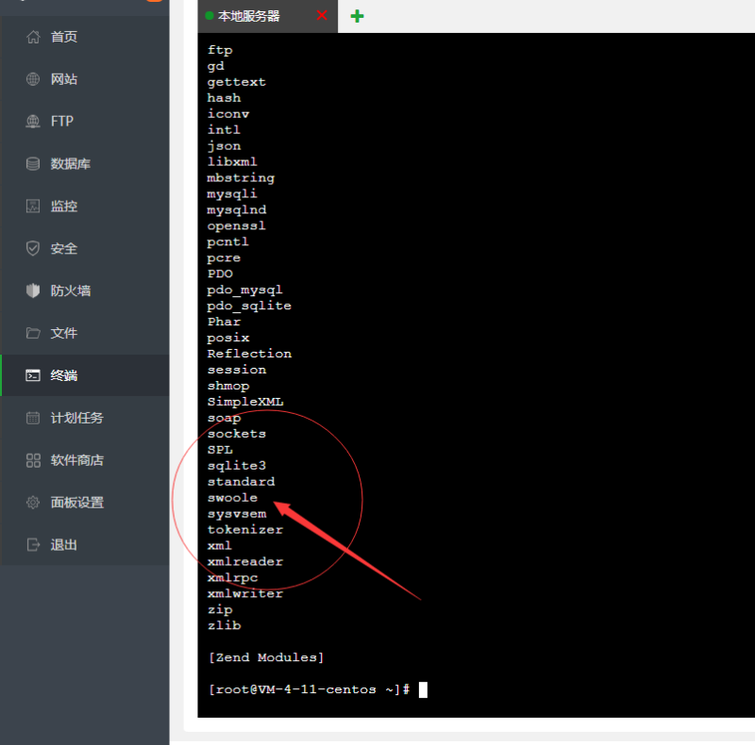The width and height of the screenshot is (755, 745).
Task: Click the zlib line in terminal
Action: click(x=224, y=625)
